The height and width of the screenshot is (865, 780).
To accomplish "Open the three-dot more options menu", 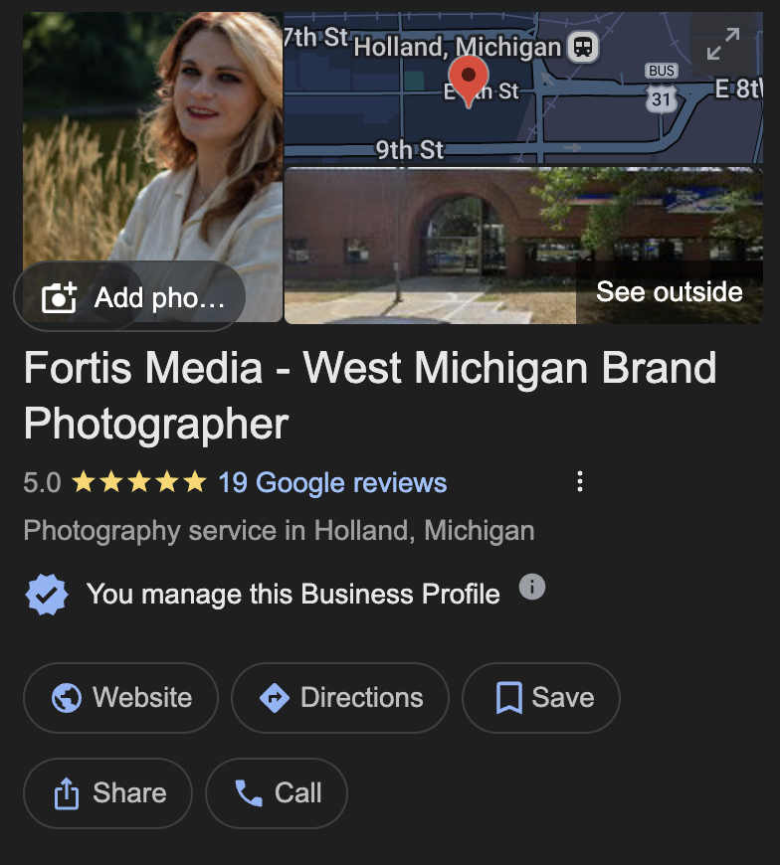I will point(580,481).
